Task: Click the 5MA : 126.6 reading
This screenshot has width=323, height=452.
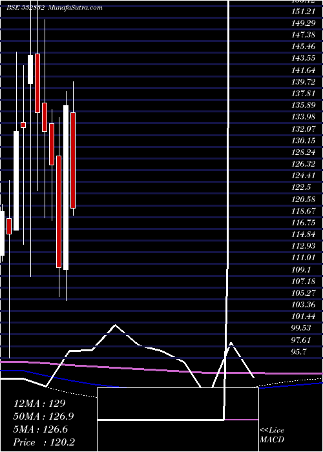Action: (x=41, y=429)
